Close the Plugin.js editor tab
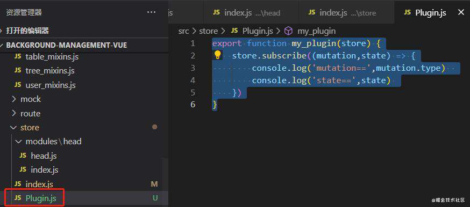 [461, 12]
